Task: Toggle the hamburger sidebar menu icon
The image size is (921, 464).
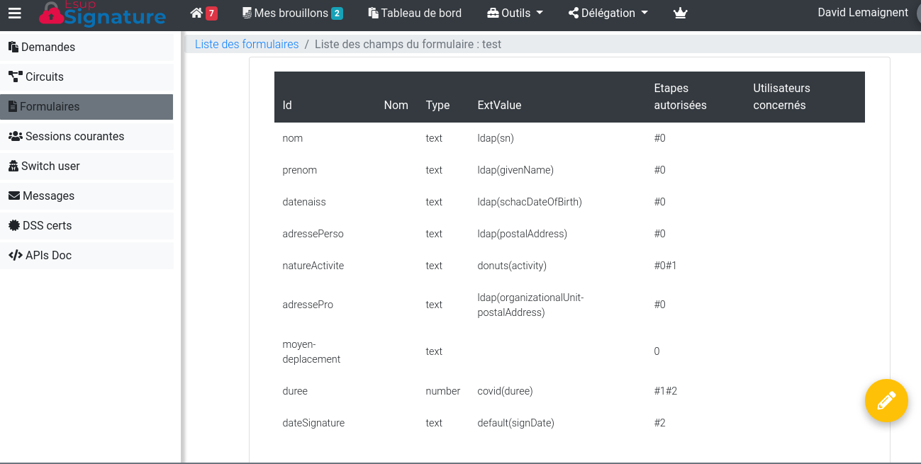Action: [15, 13]
